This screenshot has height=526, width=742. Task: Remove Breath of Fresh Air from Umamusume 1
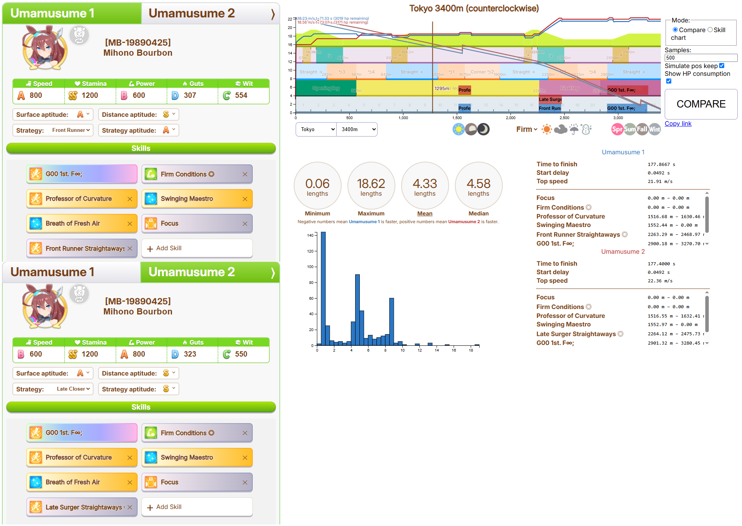(130, 224)
